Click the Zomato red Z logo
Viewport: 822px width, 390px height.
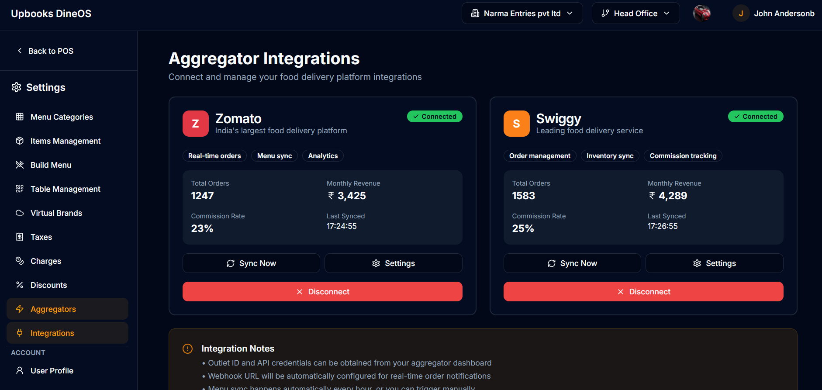click(x=196, y=124)
